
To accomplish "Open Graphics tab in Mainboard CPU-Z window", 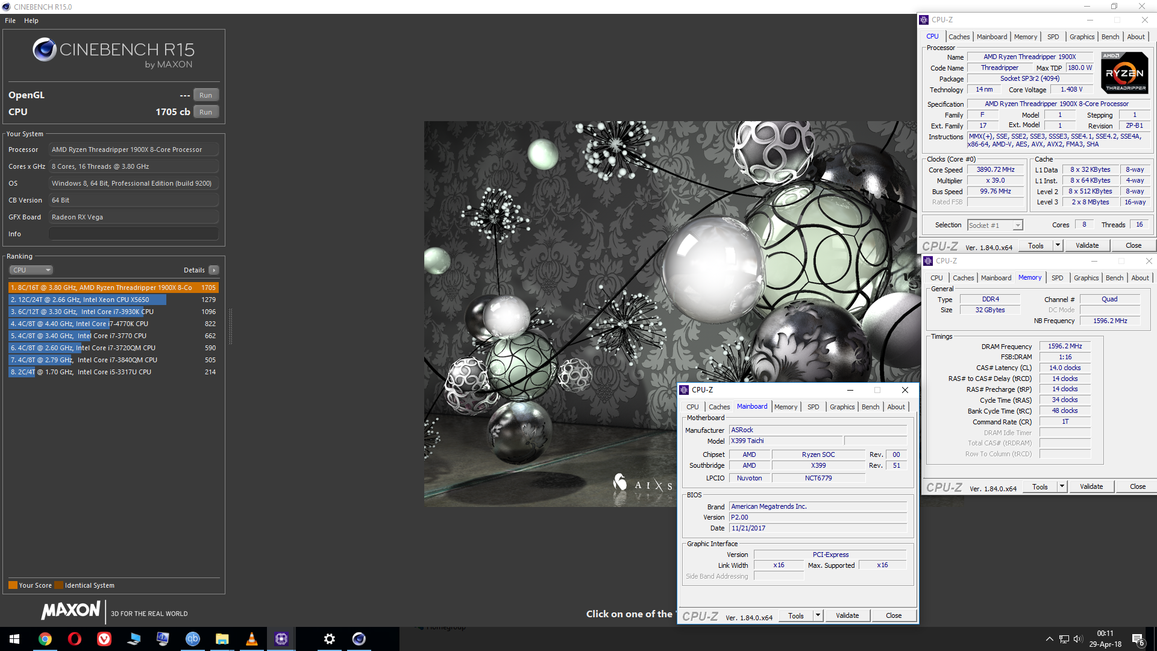I will 842,407.
